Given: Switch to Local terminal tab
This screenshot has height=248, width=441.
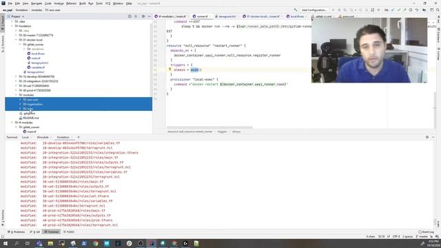Looking at the screenshot, I should 25,137.
